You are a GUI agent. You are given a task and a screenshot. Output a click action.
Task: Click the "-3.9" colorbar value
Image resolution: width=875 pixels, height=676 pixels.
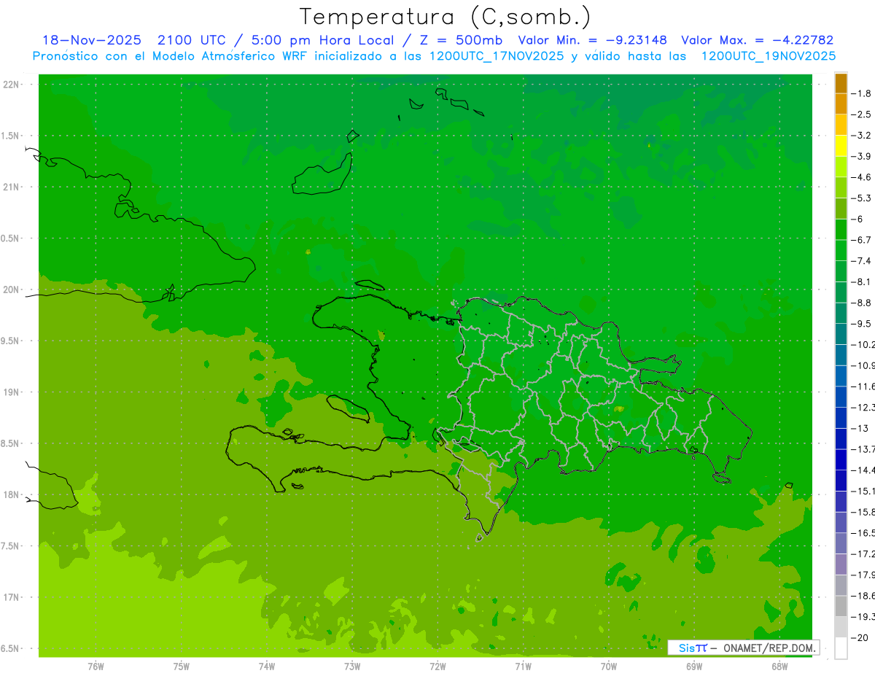862,156
